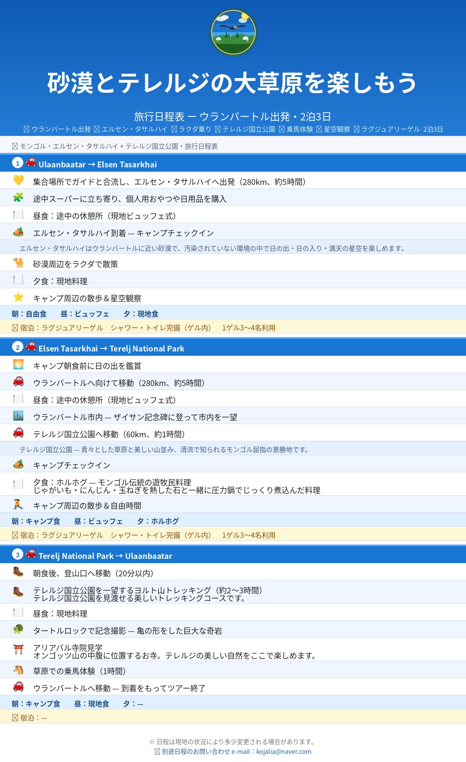Click the cityscape icon for Zaisan Memorial
Screen dimensions: 466x762
click(18, 416)
